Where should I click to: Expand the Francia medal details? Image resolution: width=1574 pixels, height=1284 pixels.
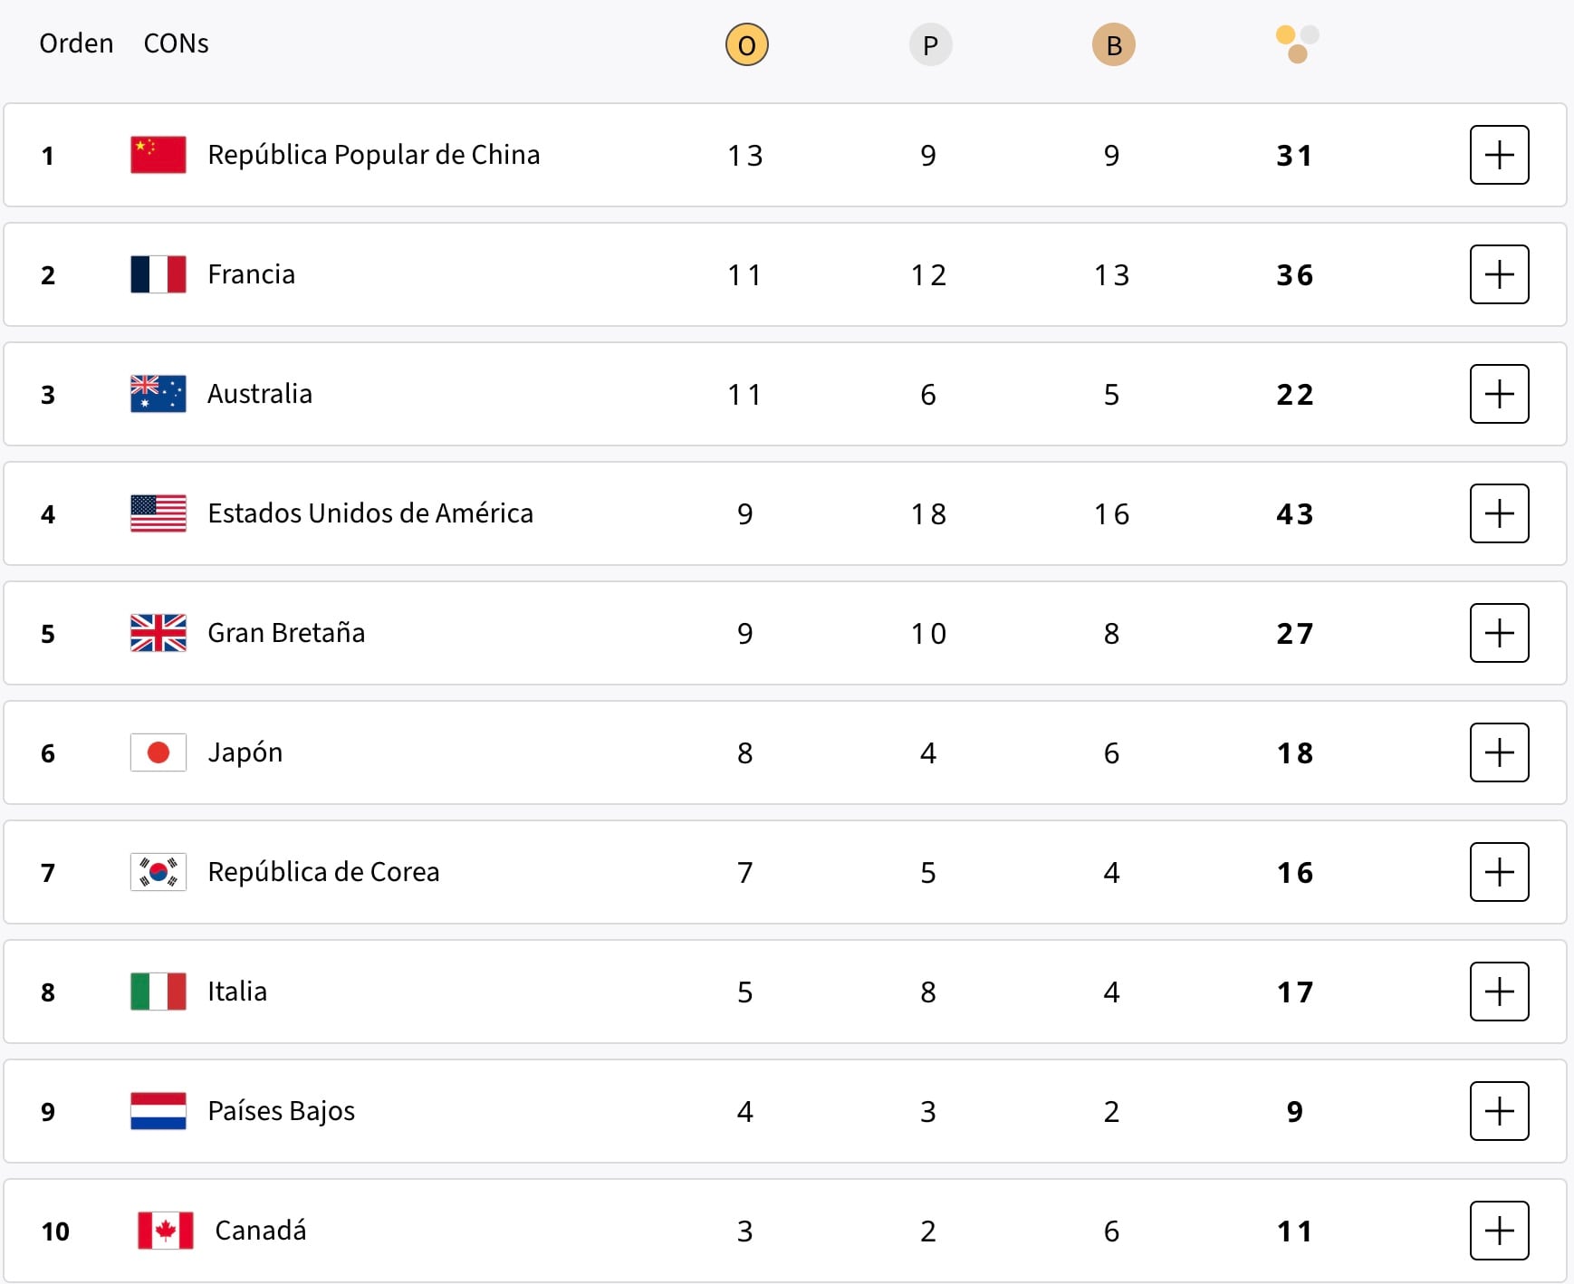1499,274
